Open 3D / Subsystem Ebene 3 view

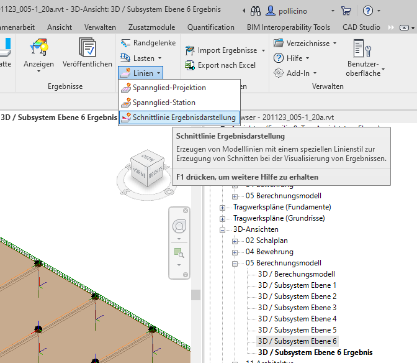(297, 308)
